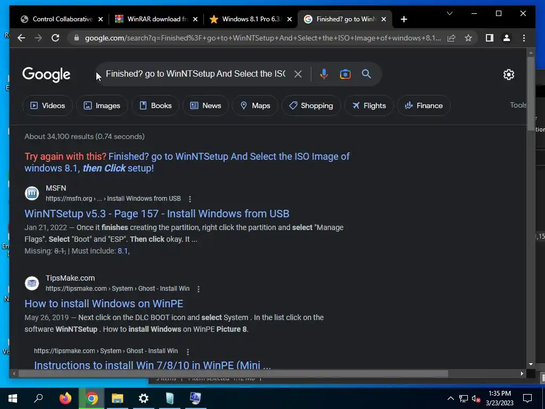This screenshot has width=545, height=409.
Task: Click the Try again suggested query link
Action: click(x=187, y=162)
